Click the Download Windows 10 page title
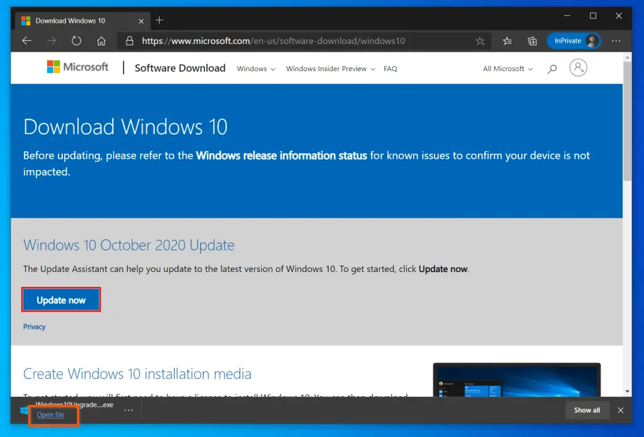644x437 pixels. click(125, 127)
